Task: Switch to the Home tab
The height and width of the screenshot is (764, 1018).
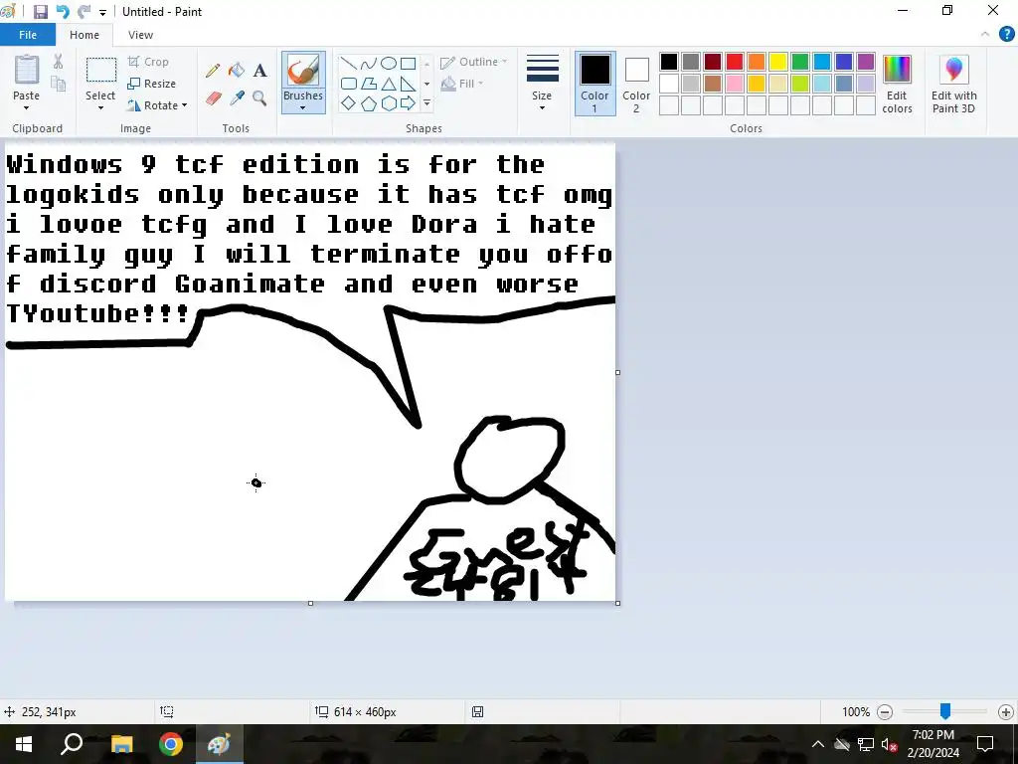Action: tap(85, 35)
